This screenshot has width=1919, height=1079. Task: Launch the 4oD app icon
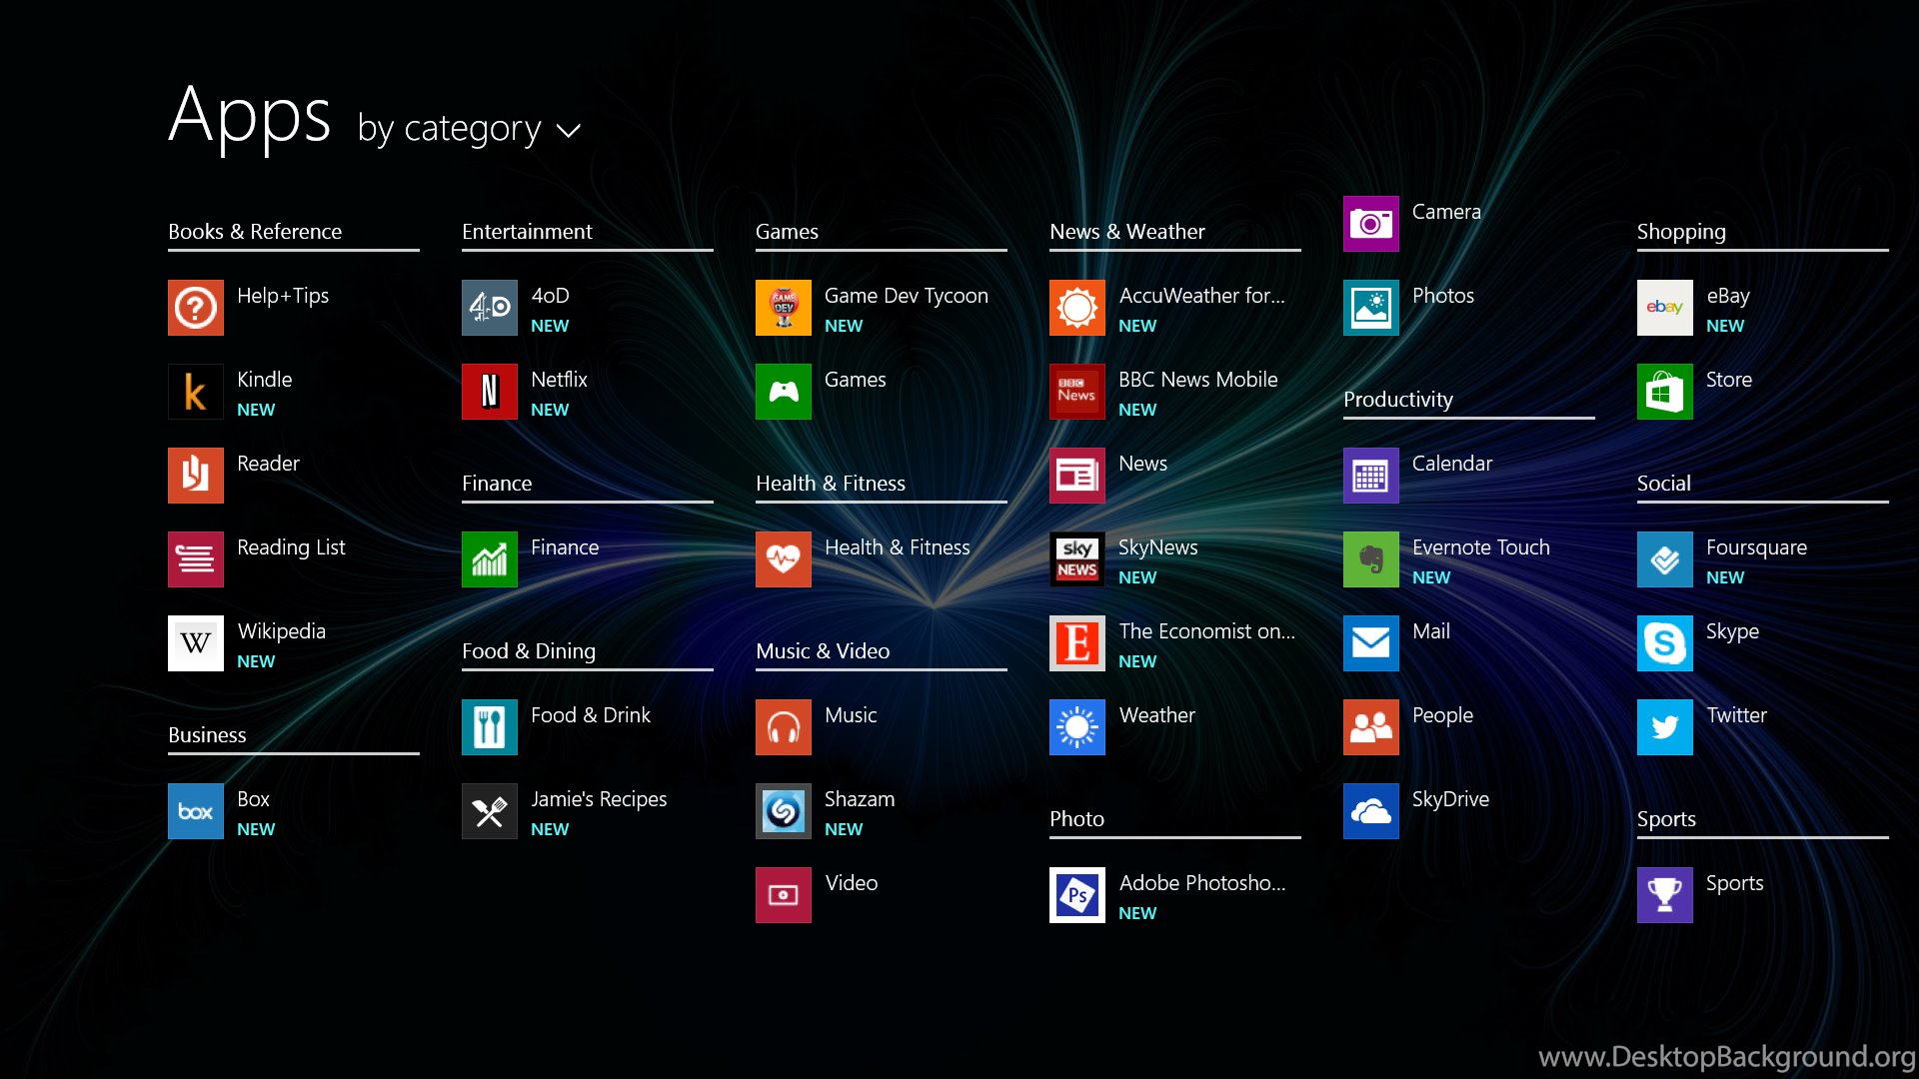coord(490,308)
